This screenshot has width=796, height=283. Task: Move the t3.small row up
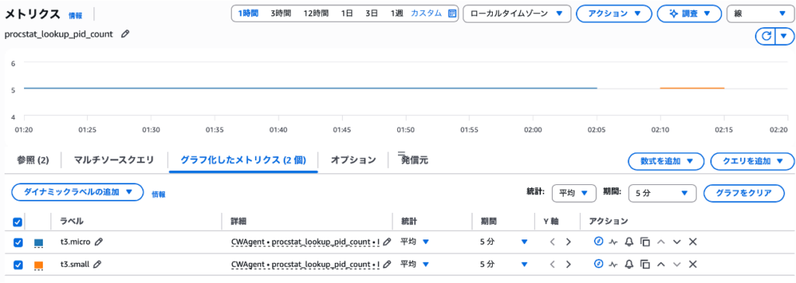click(661, 264)
